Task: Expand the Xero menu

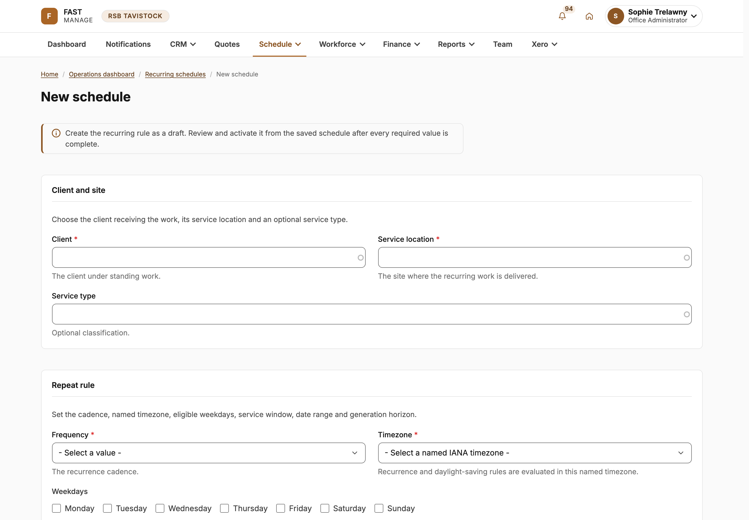Action: (x=544, y=44)
